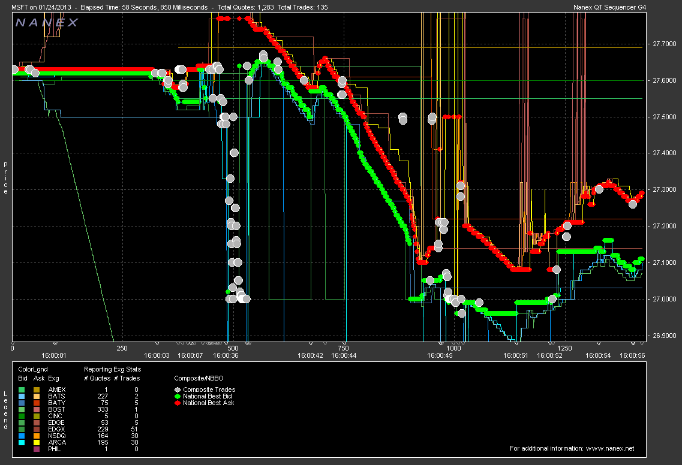Click the NSDQ exchange label
The height and width of the screenshot is (465, 682).
click(x=57, y=436)
